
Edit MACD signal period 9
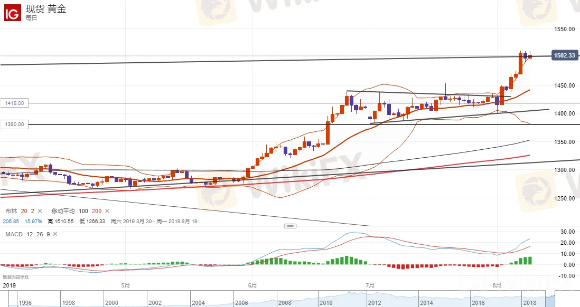48,234
